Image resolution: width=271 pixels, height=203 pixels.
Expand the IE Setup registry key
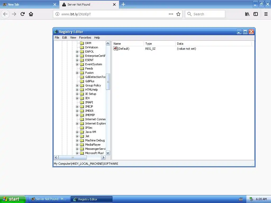(x=77, y=94)
